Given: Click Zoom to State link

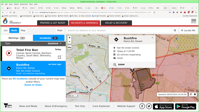Looking at the screenshot, I should click(33, 85).
